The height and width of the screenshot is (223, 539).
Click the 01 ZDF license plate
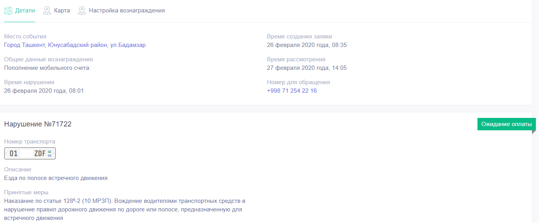(x=30, y=154)
